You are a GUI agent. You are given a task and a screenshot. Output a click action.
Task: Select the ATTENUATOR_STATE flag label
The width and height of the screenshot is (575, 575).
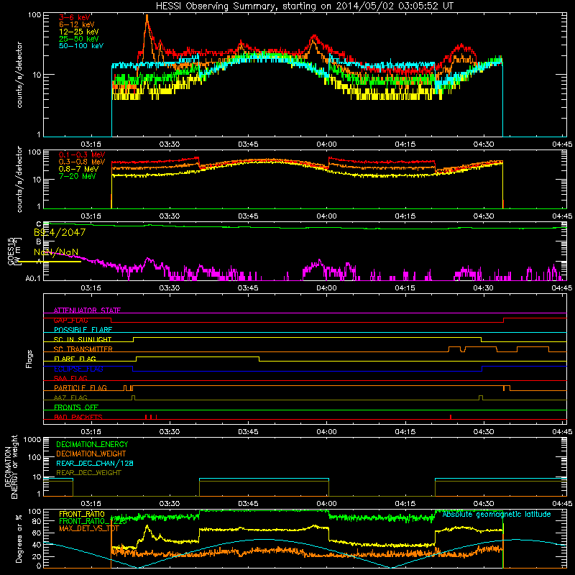pos(87,310)
